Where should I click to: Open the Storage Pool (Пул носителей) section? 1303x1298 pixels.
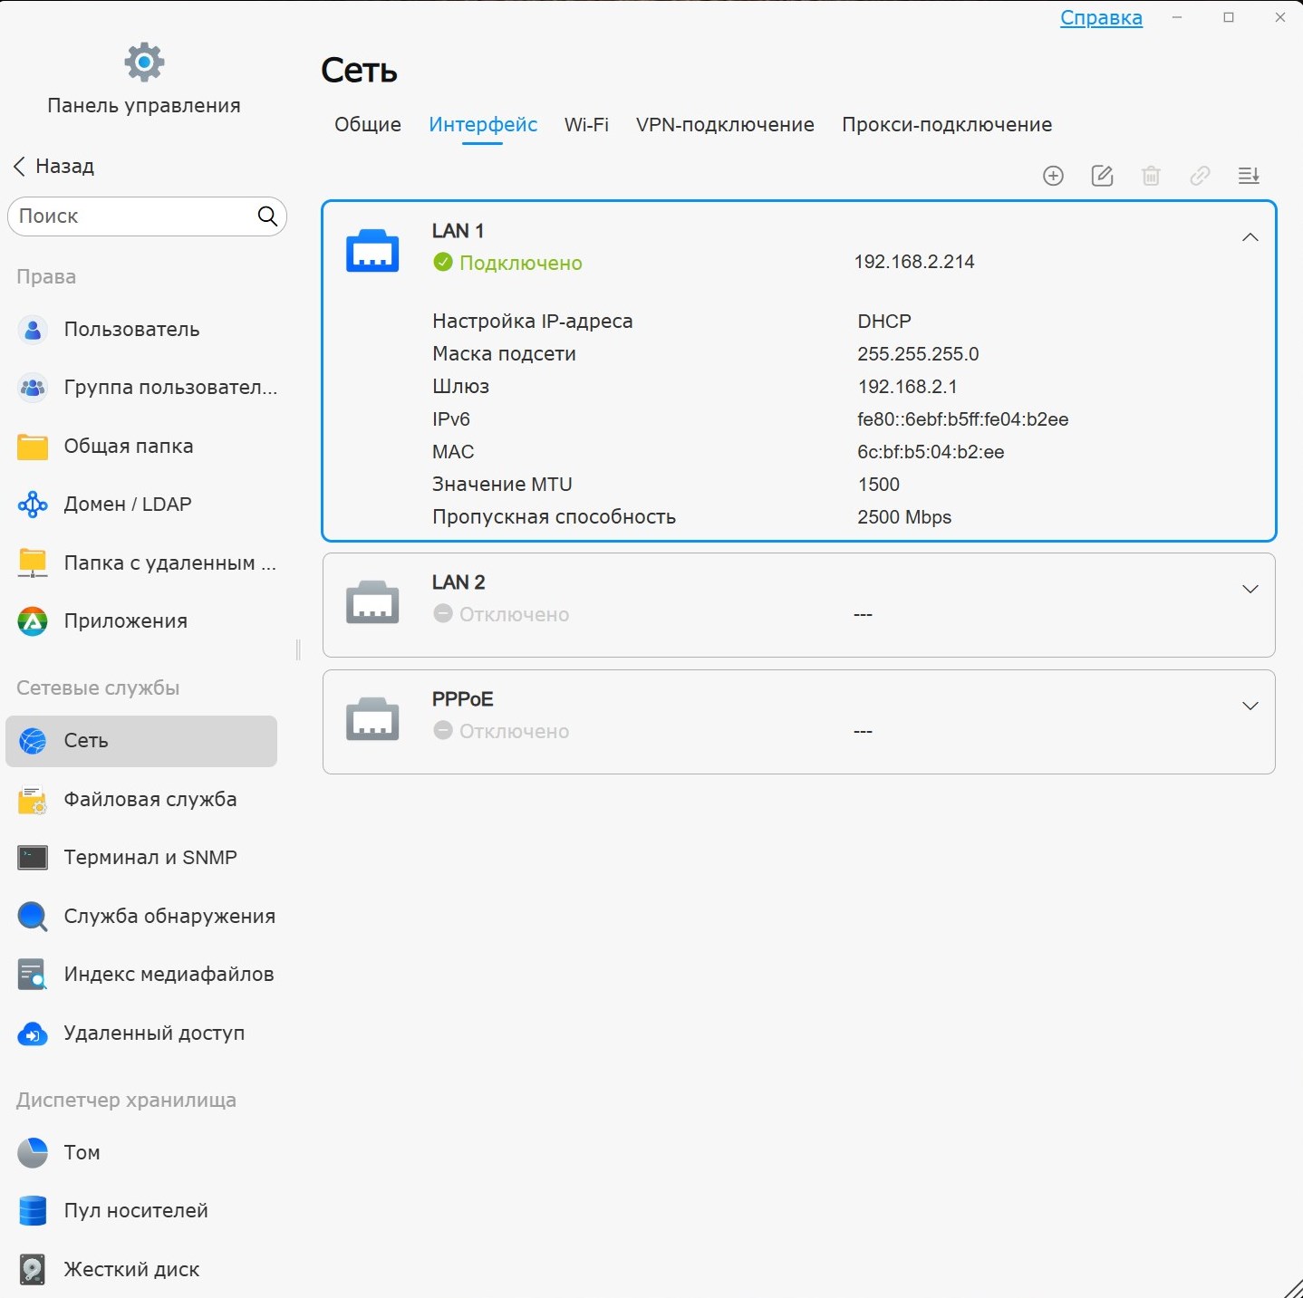[x=136, y=1210]
